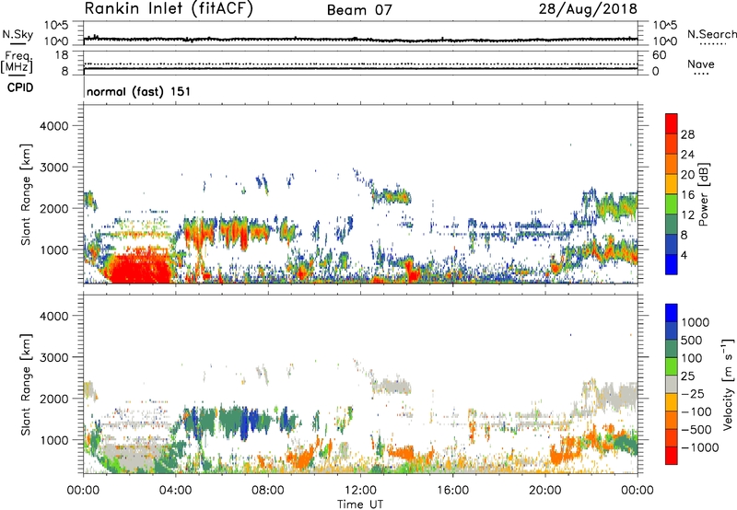Click the date 28/Aug/2018
Viewport: 737px width, 510px height.
pyautogui.click(x=588, y=9)
